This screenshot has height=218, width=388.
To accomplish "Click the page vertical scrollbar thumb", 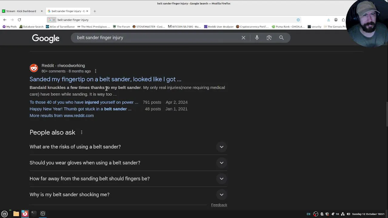I will click(387, 115).
